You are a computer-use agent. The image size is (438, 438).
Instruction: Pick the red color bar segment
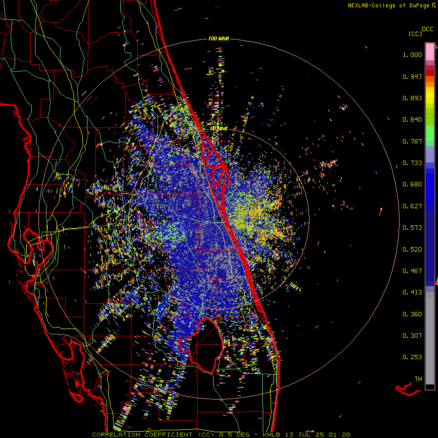[x=430, y=73]
